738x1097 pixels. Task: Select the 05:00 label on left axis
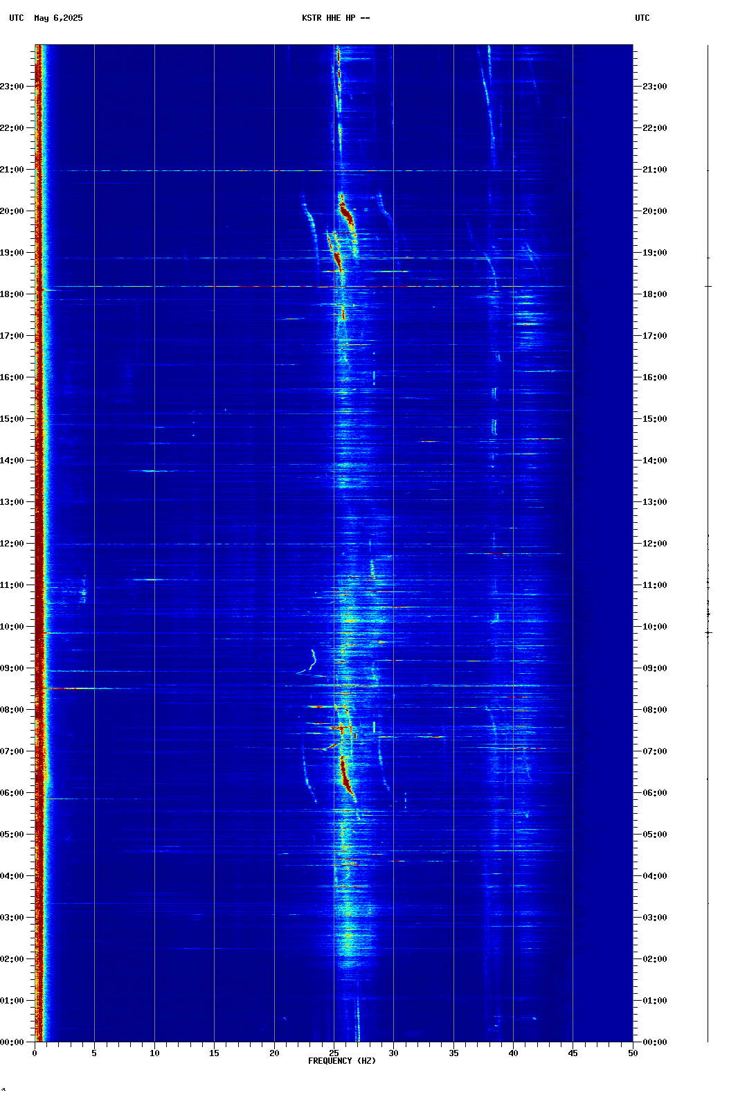click(x=12, y=835)
